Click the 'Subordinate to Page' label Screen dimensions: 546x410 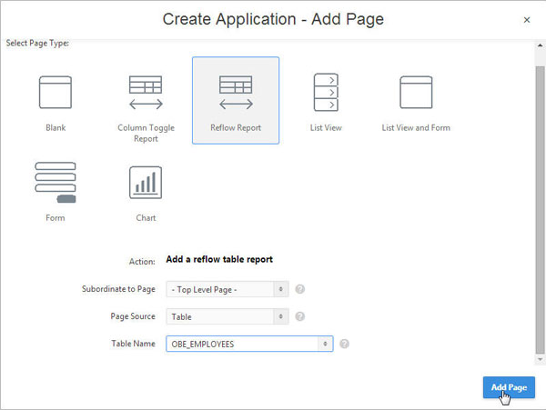(118, 289)
